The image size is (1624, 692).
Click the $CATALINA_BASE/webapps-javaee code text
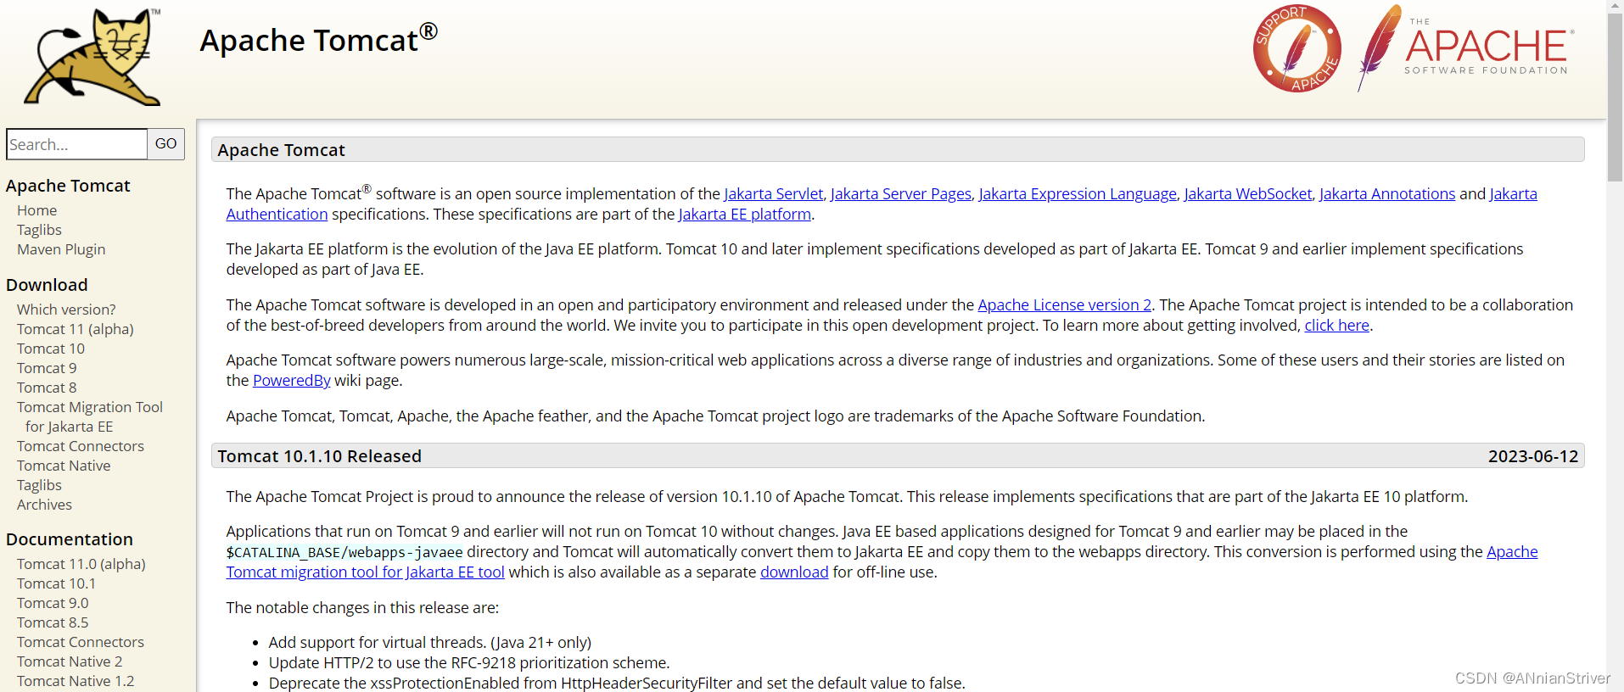344,553
